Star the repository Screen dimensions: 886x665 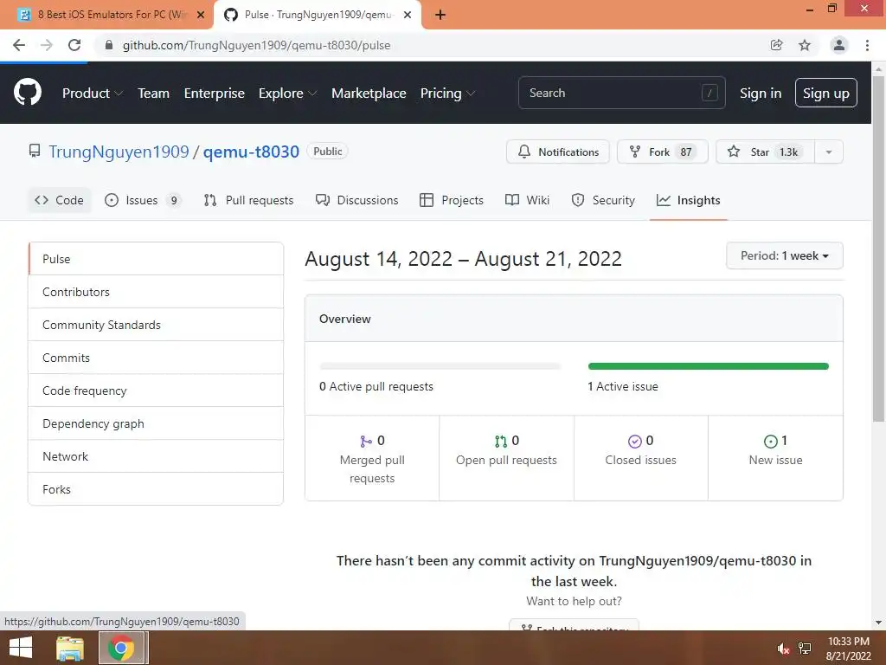(x=765, y=152)
